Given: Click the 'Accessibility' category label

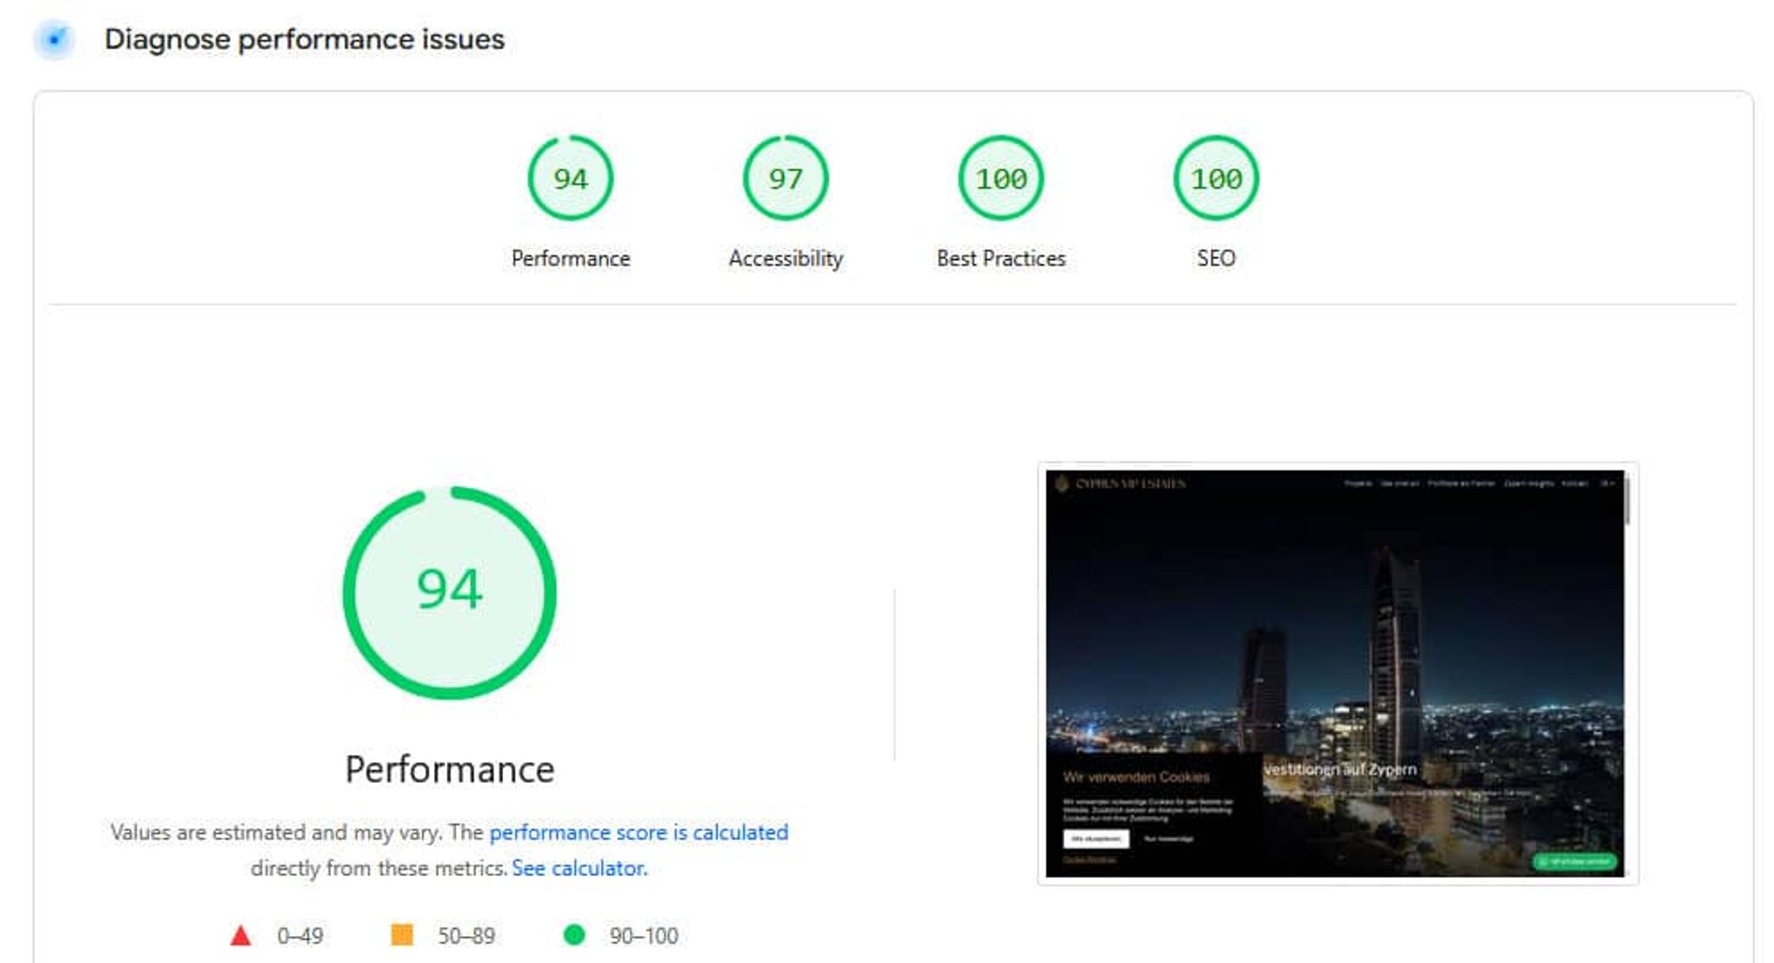Looking at the screenshot, I should click(785, 258).
